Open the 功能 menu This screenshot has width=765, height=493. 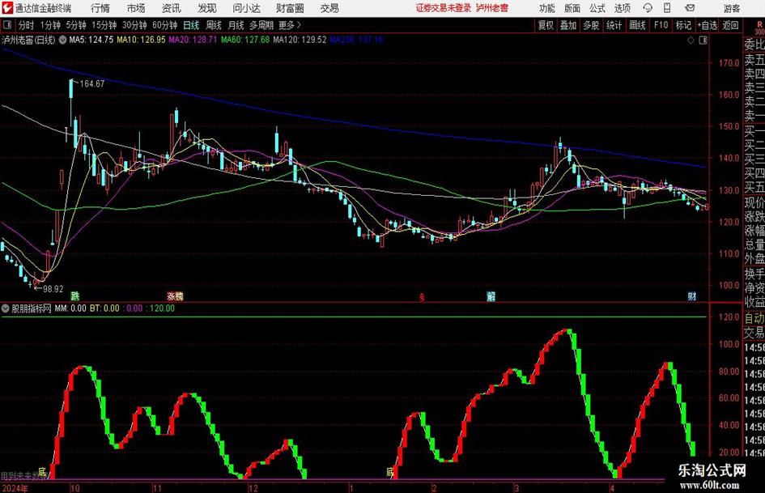(x=547, y=8)
